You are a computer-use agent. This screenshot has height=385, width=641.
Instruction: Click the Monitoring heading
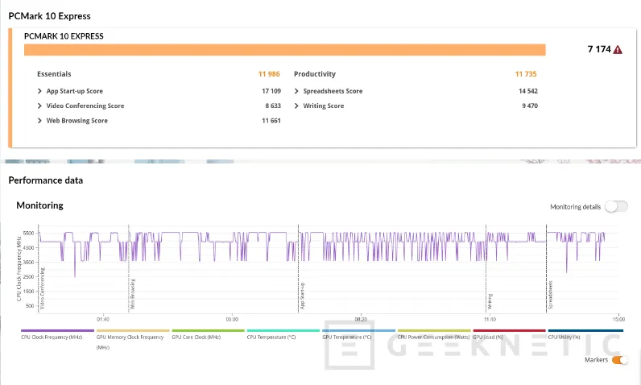click(x=39, y=205)
